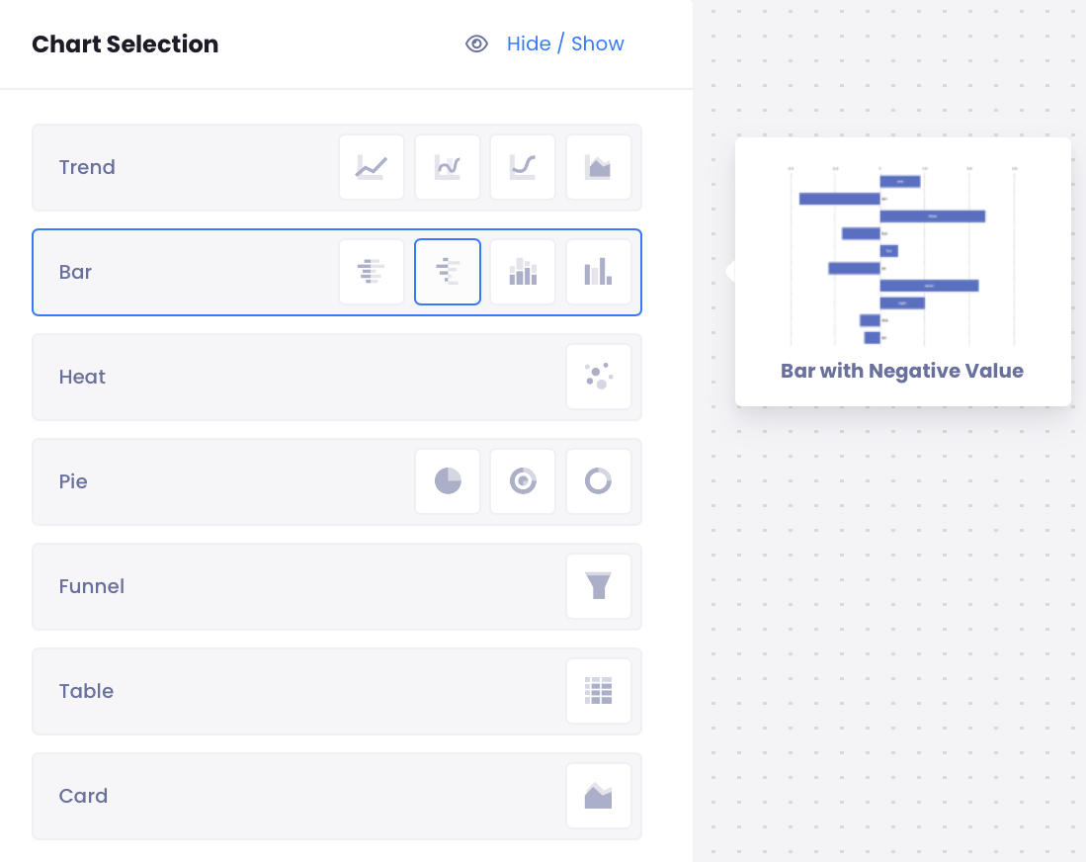
Task: Pick the table grid icon
Action: [599, 691]
